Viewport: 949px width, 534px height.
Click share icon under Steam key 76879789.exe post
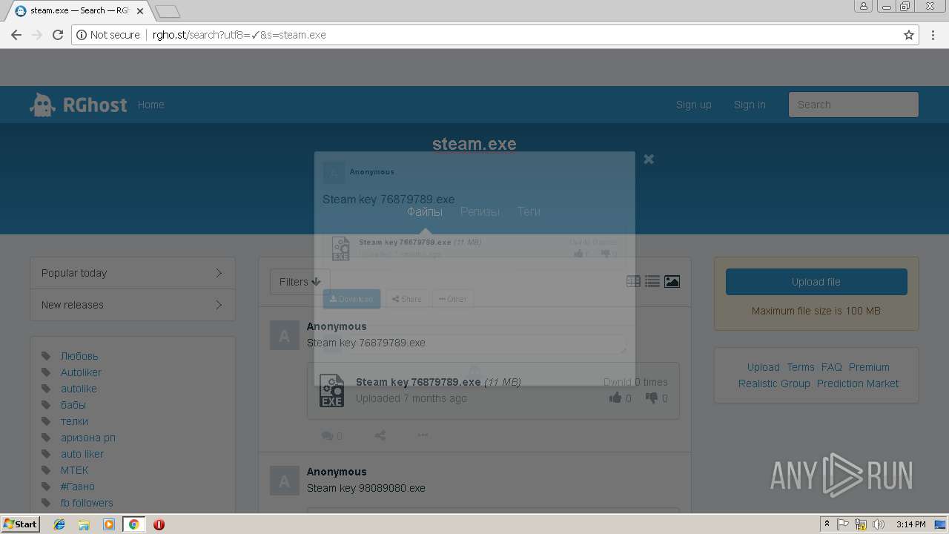pyautogui.click(x=380, y=435)
